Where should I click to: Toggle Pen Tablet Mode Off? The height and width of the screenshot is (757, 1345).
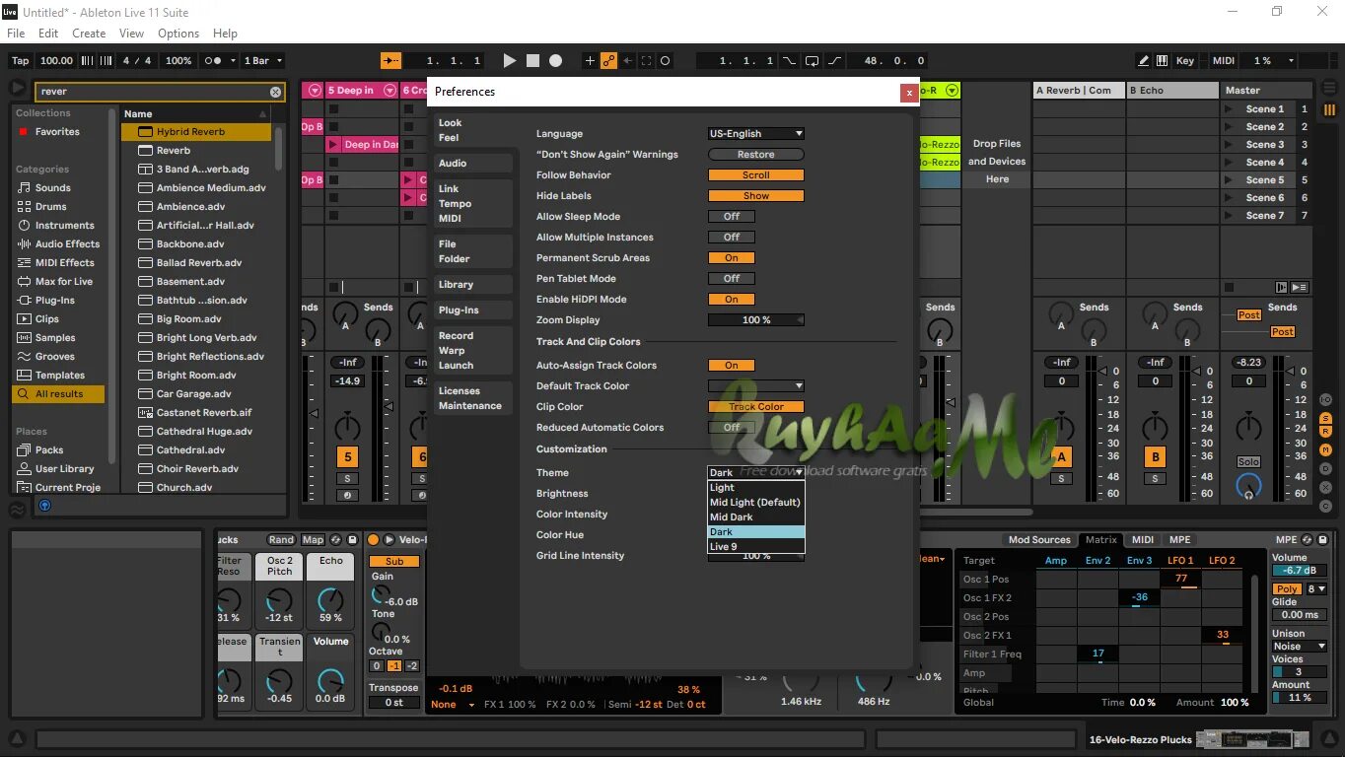coord(732,279)
